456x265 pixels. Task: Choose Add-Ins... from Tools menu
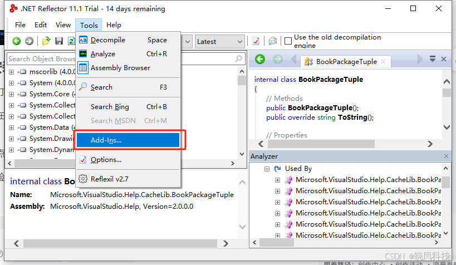coord(128,140)
